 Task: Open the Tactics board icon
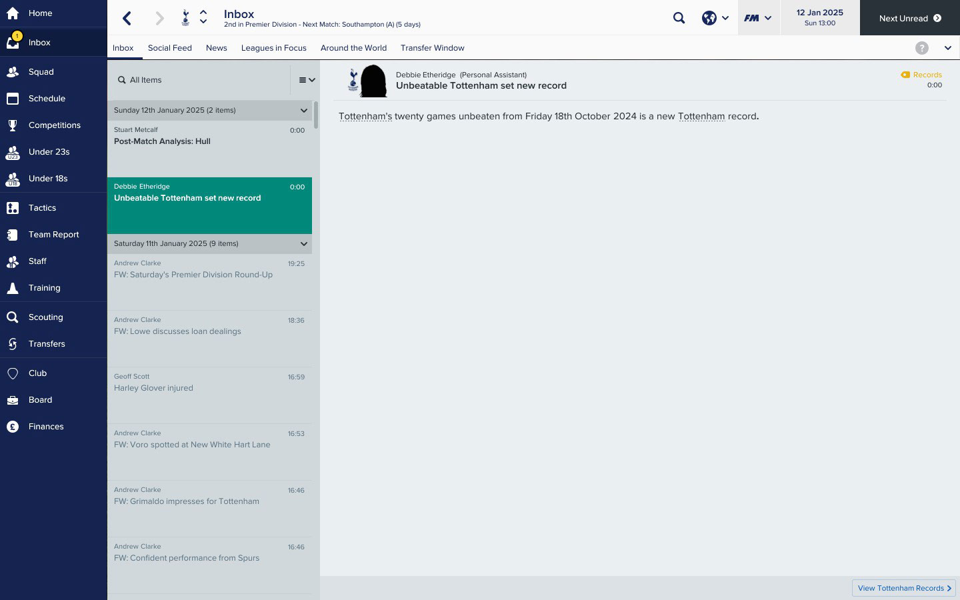point(13,208)
